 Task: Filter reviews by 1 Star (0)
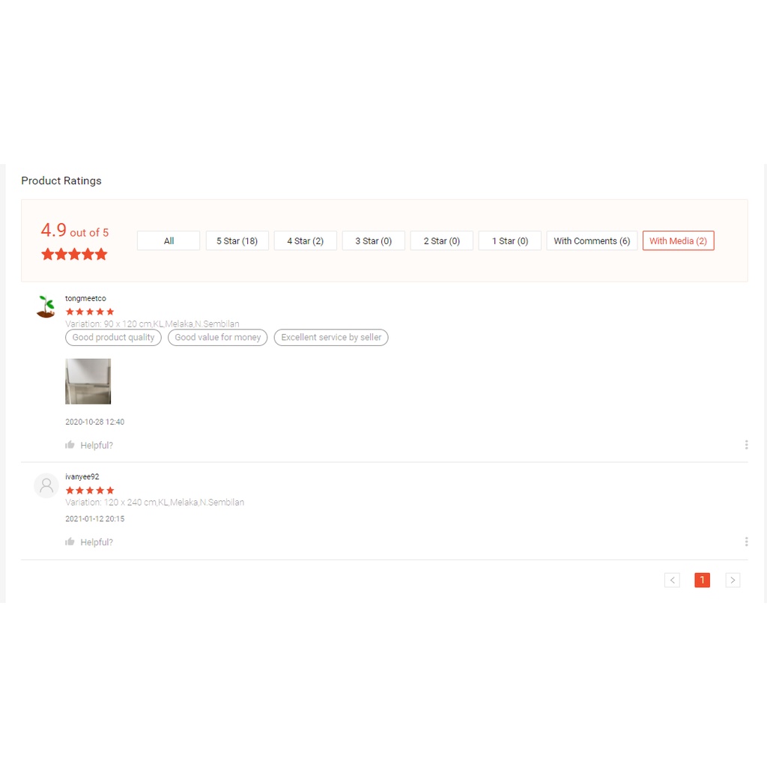(509, 240)
